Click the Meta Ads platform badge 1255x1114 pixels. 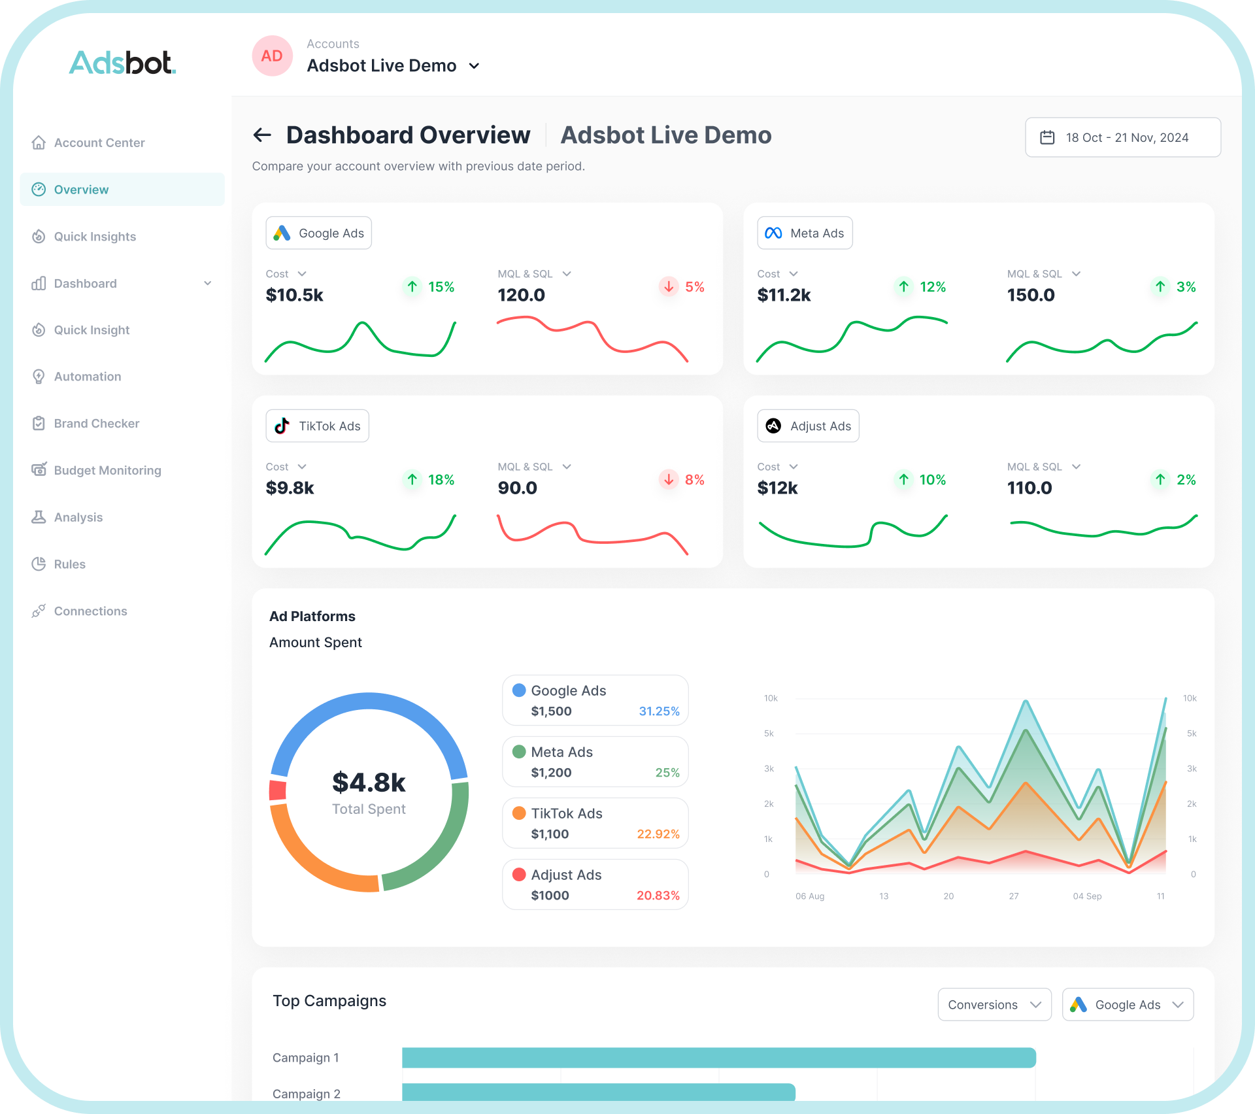805,233
